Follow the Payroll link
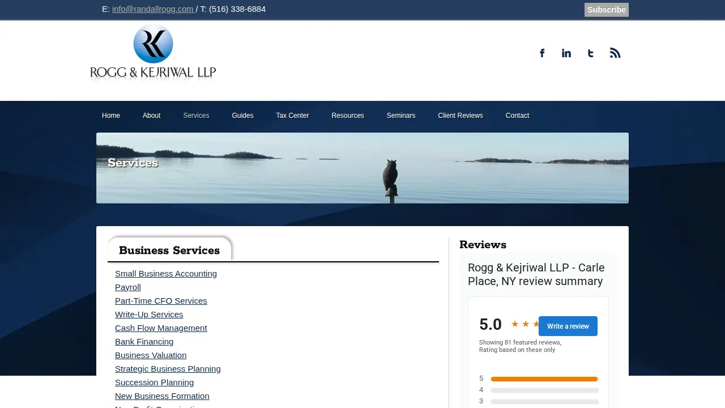Viewport: 725px width, 408px height. coord(128,287)
